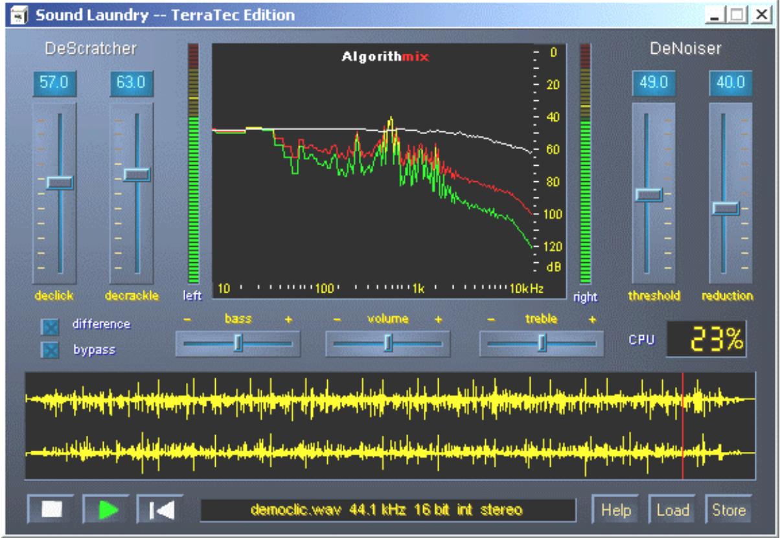Grab the decrackle slider handle
The width and height of the screenshot is (780, 538).
click(137, 174)
